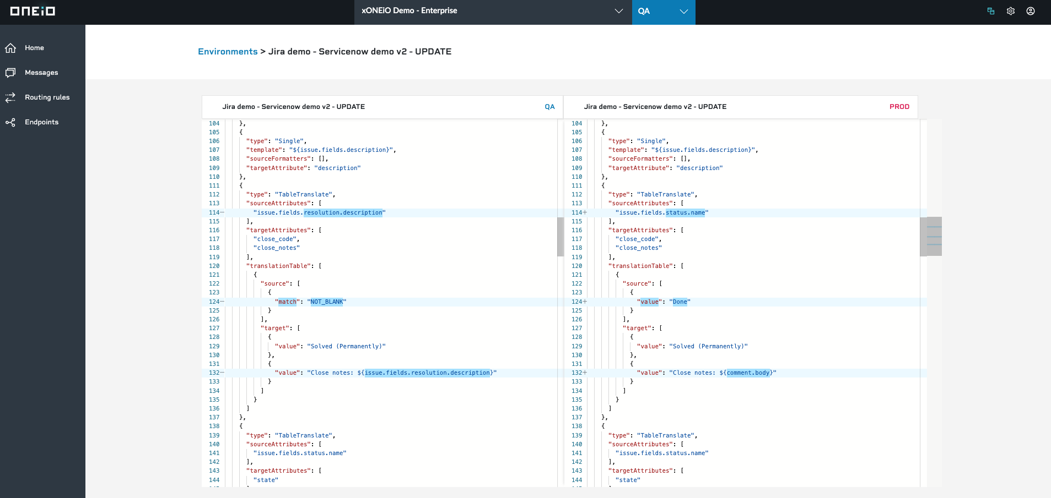Click the QA pane title text

pyautogui.click(x=294, y=107)
